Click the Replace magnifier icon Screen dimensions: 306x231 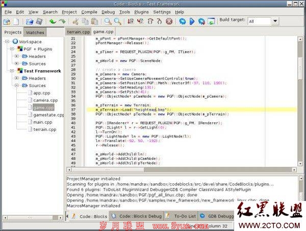point(117,21)
